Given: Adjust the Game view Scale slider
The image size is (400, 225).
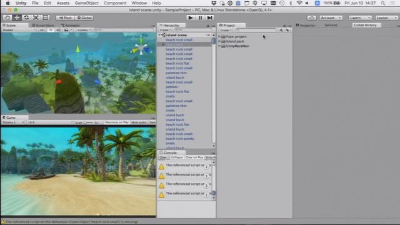Looking at the screenshot, I should 88,122.
